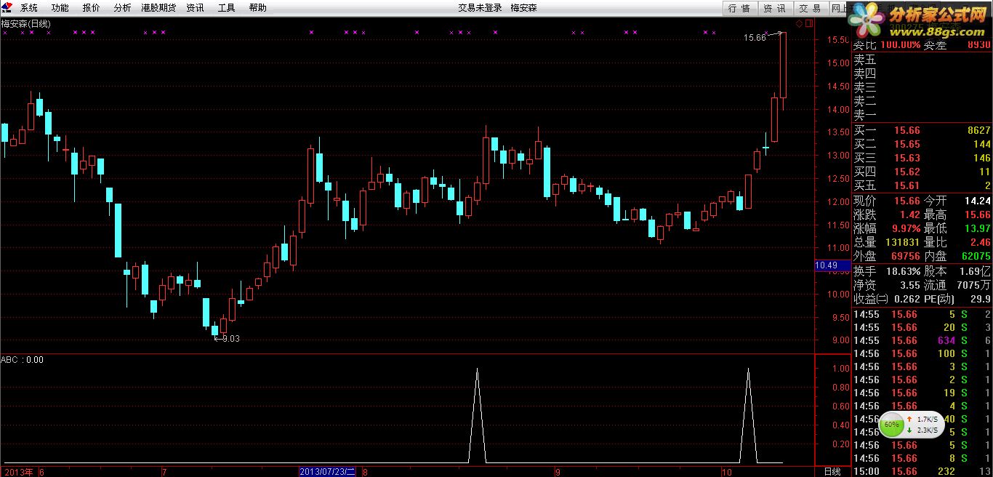Click the 15.66 high price label
This screenshot has width=993, height=477.
[755, 37]
